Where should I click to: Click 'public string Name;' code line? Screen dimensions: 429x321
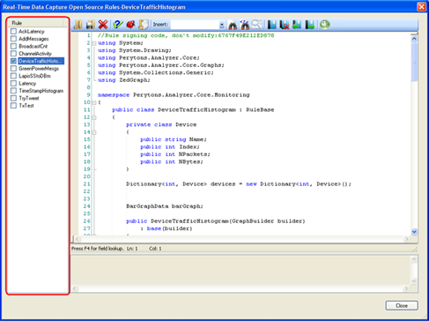tap(174, 139)
